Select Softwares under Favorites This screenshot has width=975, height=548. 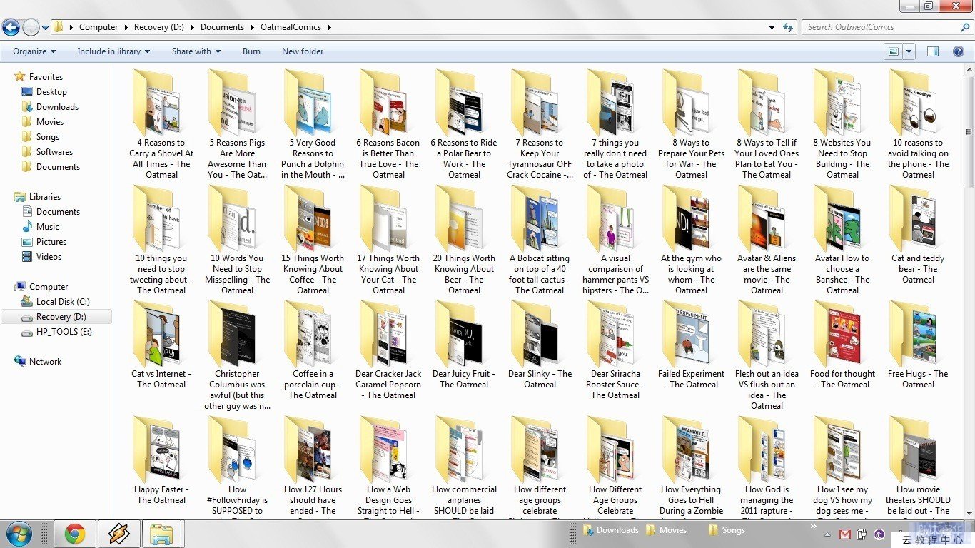point(54,152)
